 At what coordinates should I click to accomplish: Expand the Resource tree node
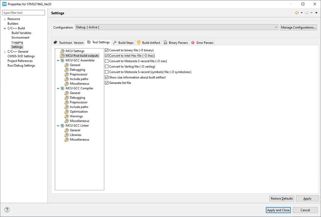(5, 19)
